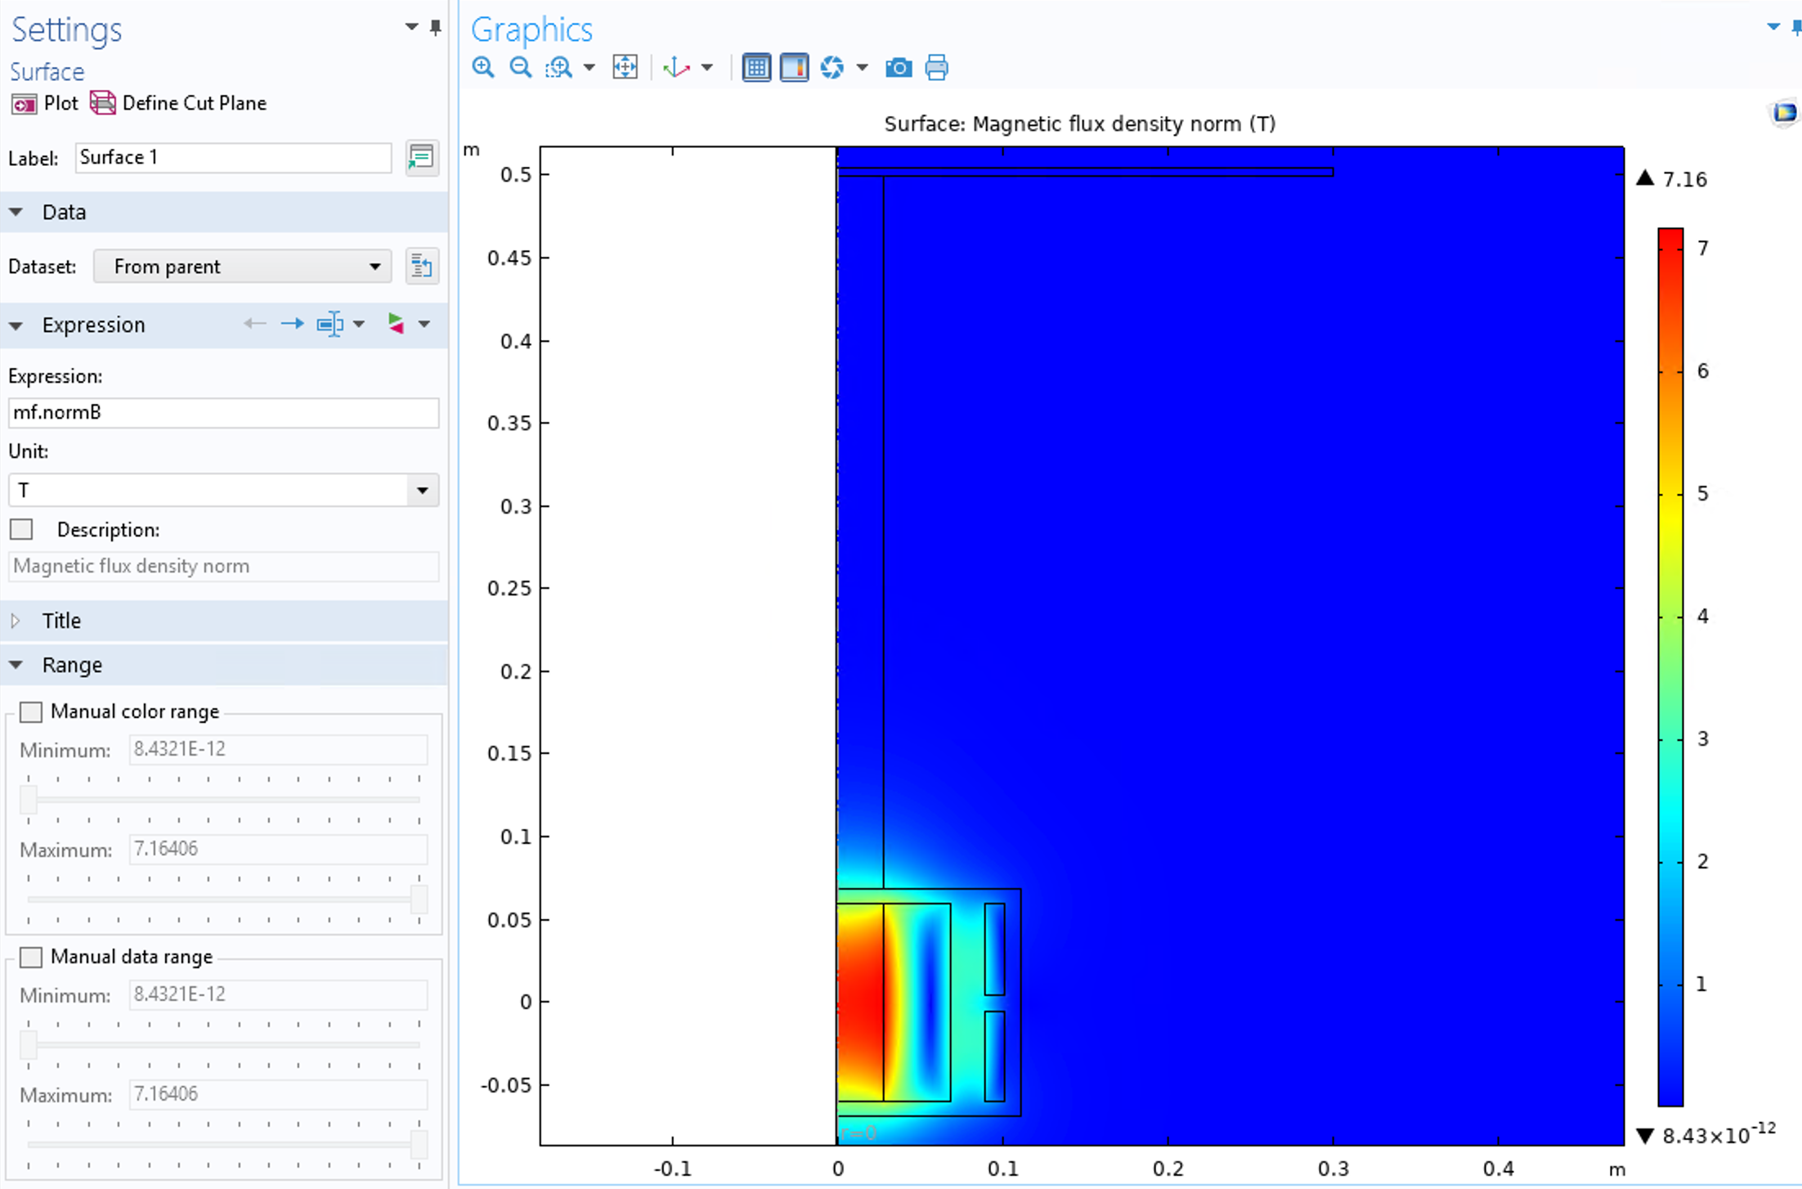The height and width of the screenshot is (1189, 1802).
Task: Click the mf.normB expression field
Action: (223, 412)
